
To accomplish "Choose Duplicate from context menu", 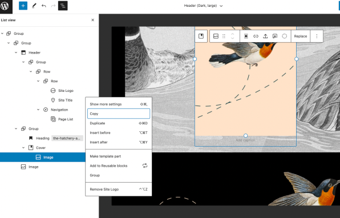I will click(x=119, y=123).
